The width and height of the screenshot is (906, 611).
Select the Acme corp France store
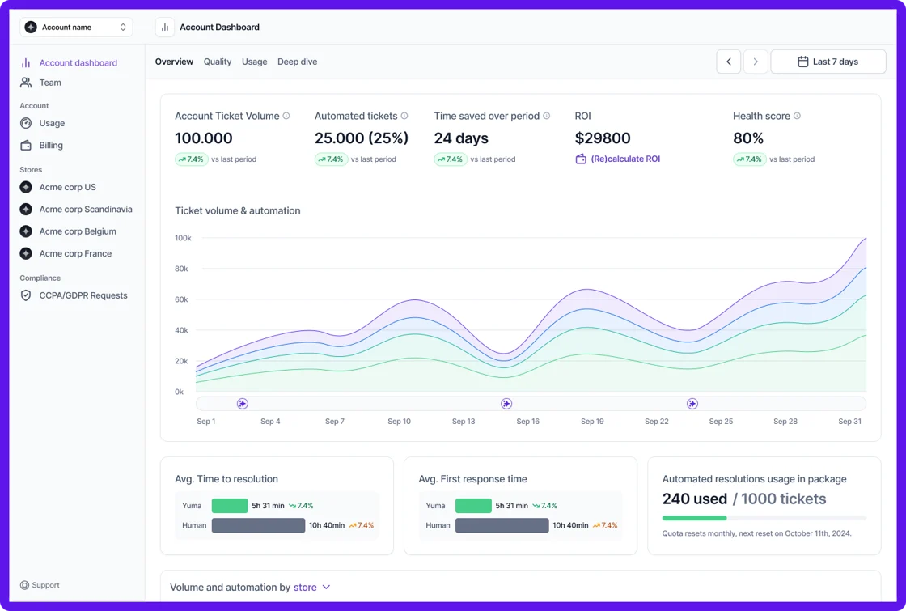pyautogui.click(x=75, y=253)
